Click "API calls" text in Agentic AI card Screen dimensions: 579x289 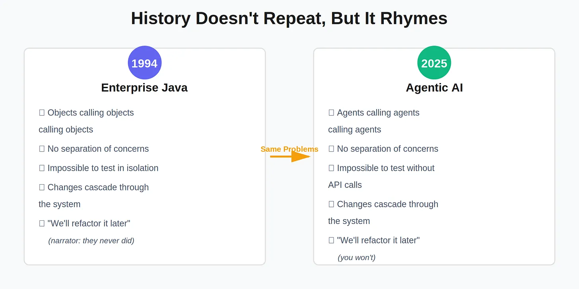(345, 185)
